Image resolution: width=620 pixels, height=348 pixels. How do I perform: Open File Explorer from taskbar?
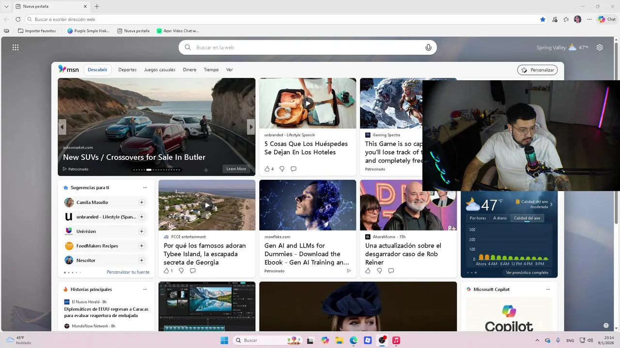(x=339, y=340)
